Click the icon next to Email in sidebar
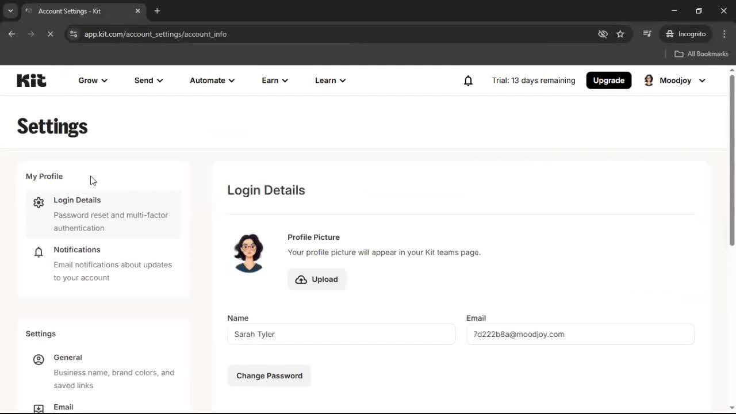 (39, 408)
